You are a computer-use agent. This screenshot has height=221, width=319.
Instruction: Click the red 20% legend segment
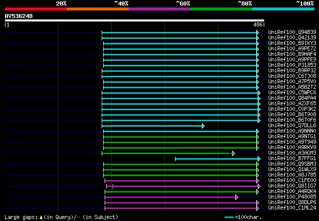click(36, 9)
